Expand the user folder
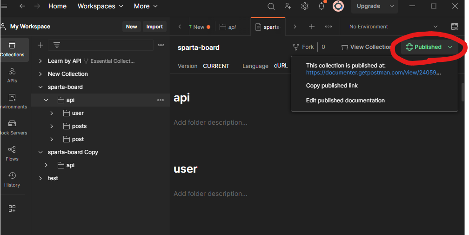Image resolution: width=469 pixels, height=235 pixels. pyautogui.click(x=52, y=113)
